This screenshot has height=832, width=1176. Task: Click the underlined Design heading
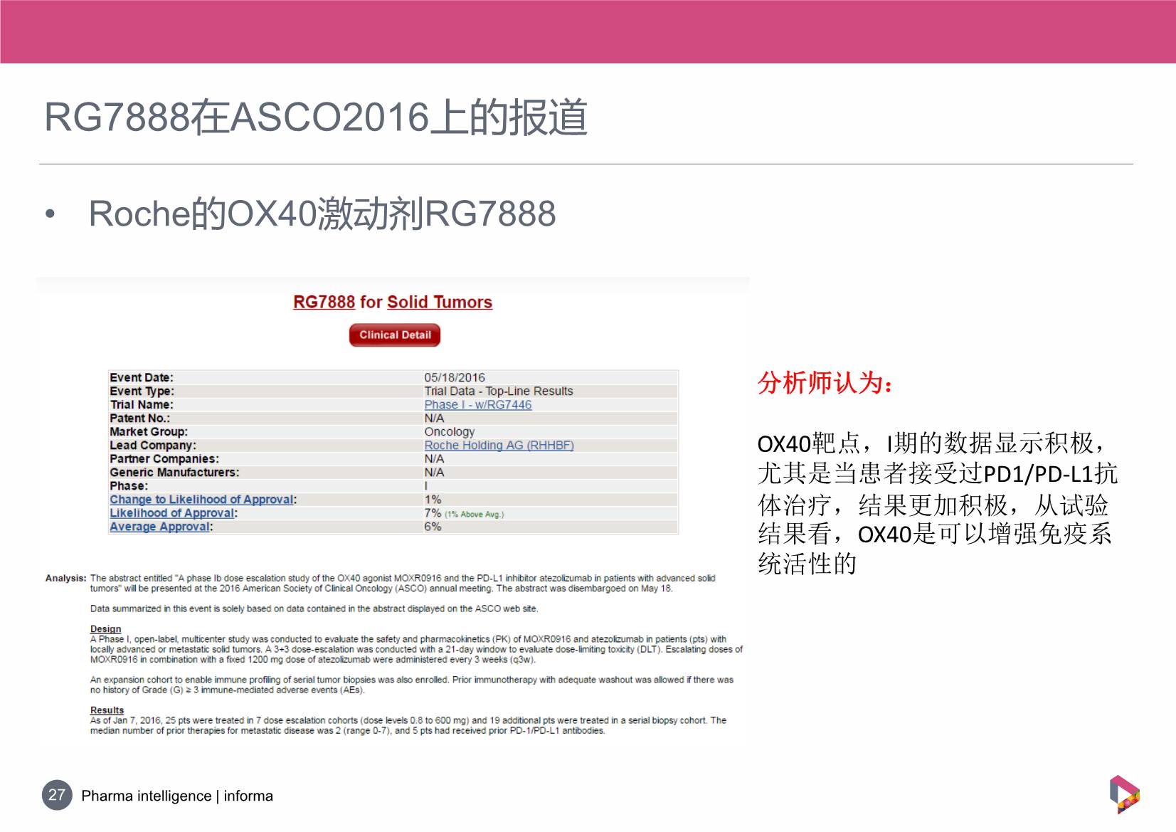pos(105,629)
